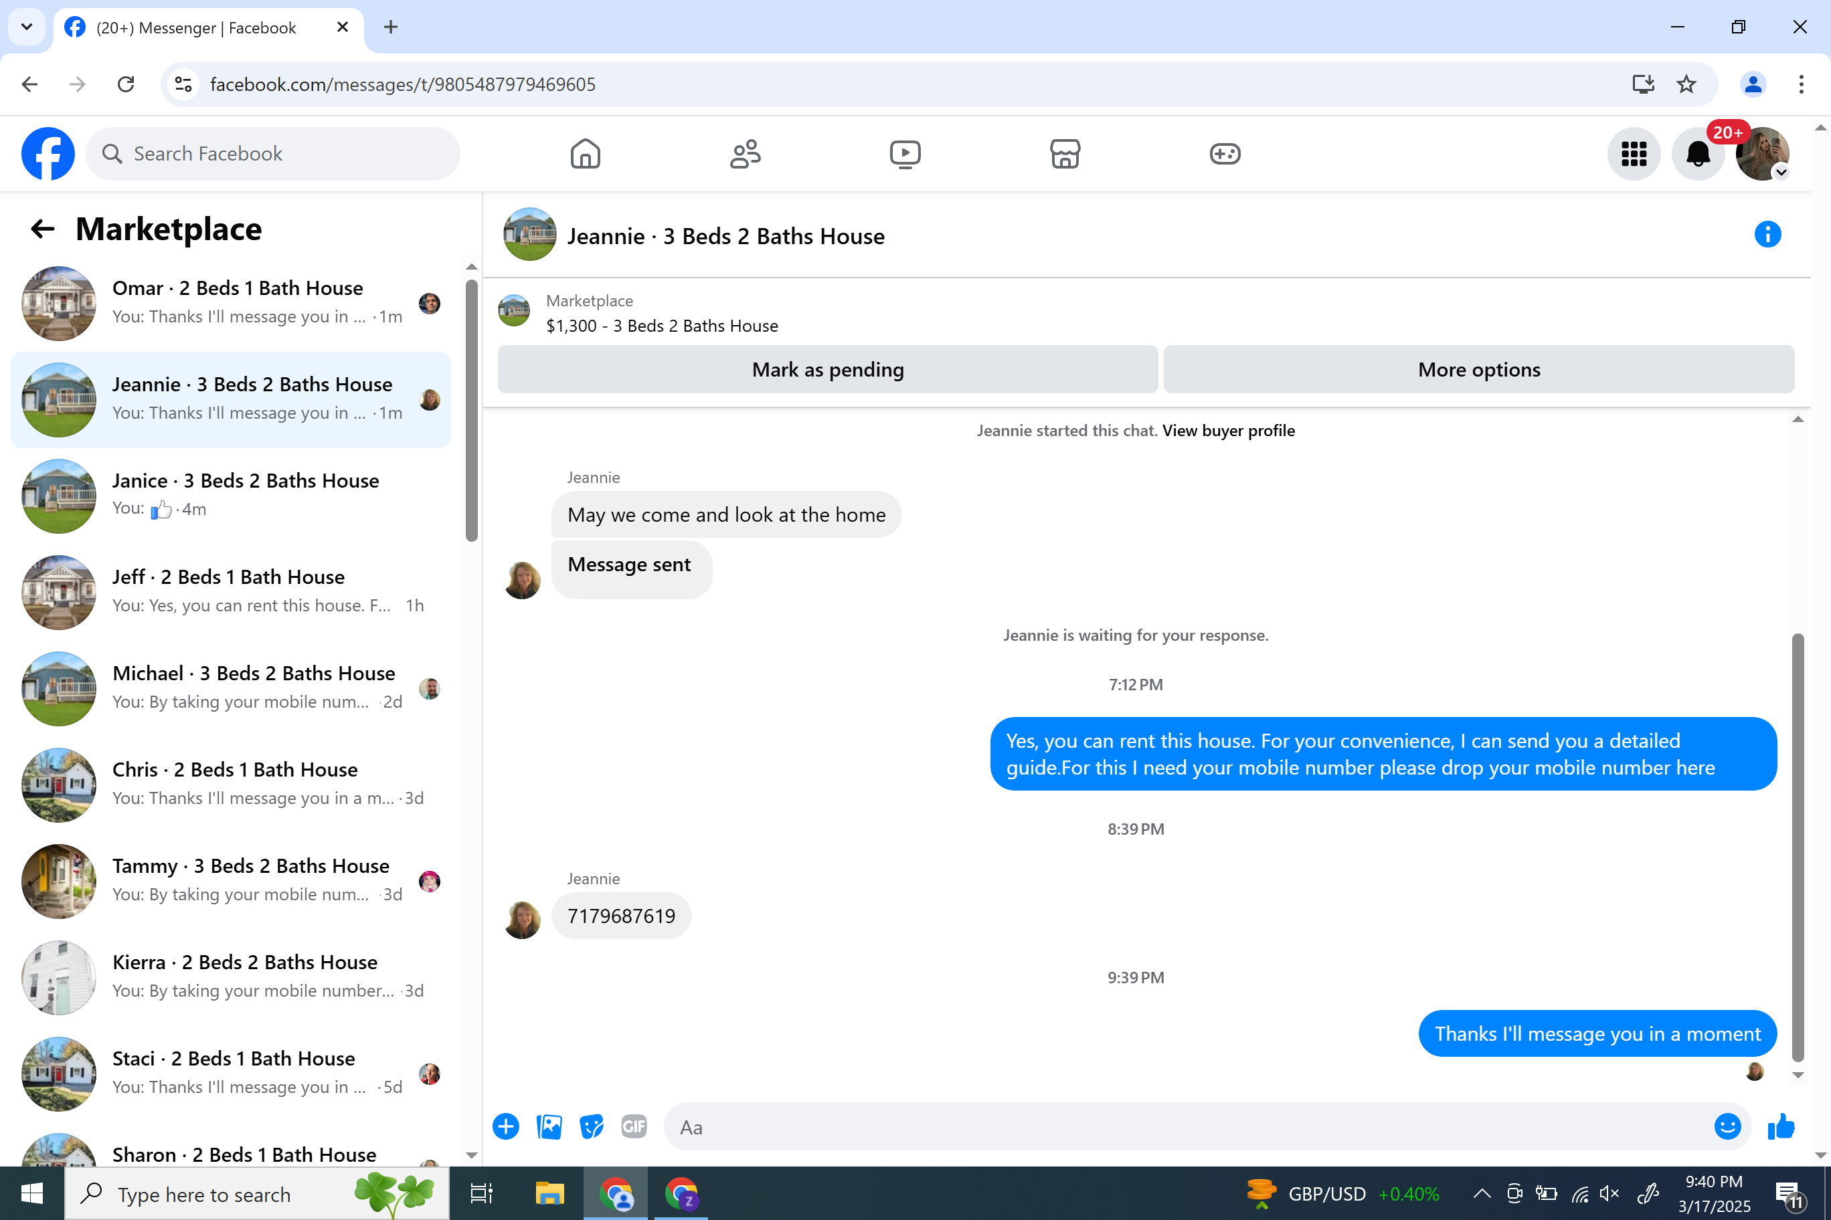Open More options for the listing
The height and width of the screenshot is (1220, 1831).
(1478, 370)
